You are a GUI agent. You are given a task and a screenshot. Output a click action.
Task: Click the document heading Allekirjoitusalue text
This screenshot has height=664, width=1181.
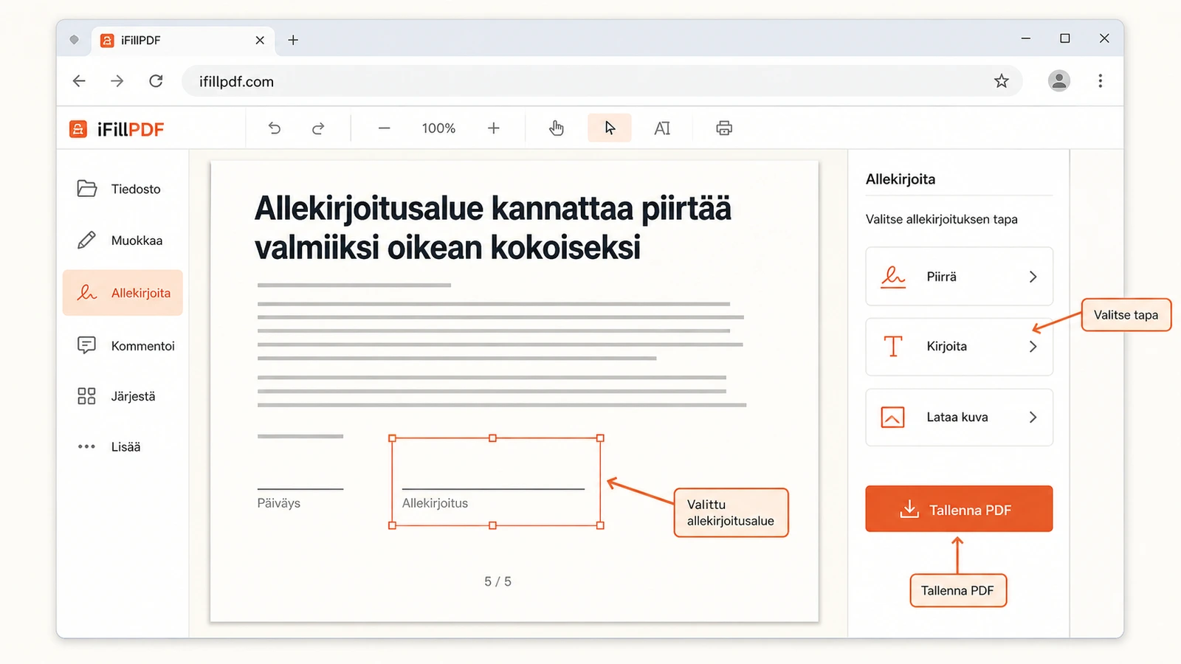[493, 227]
